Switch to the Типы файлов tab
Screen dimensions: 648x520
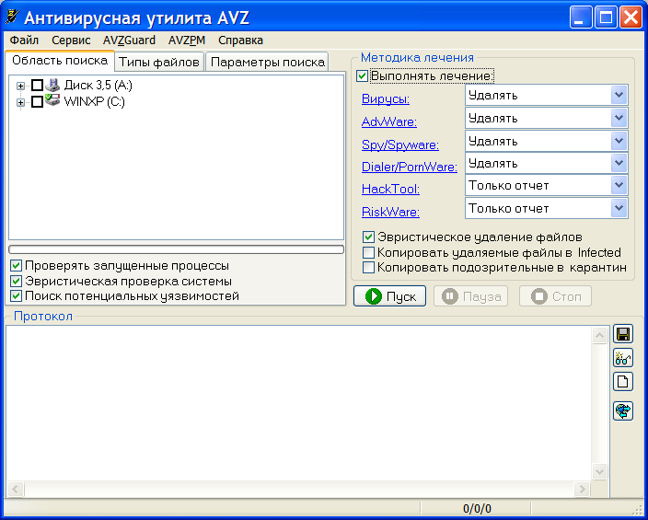click(159, 62)
